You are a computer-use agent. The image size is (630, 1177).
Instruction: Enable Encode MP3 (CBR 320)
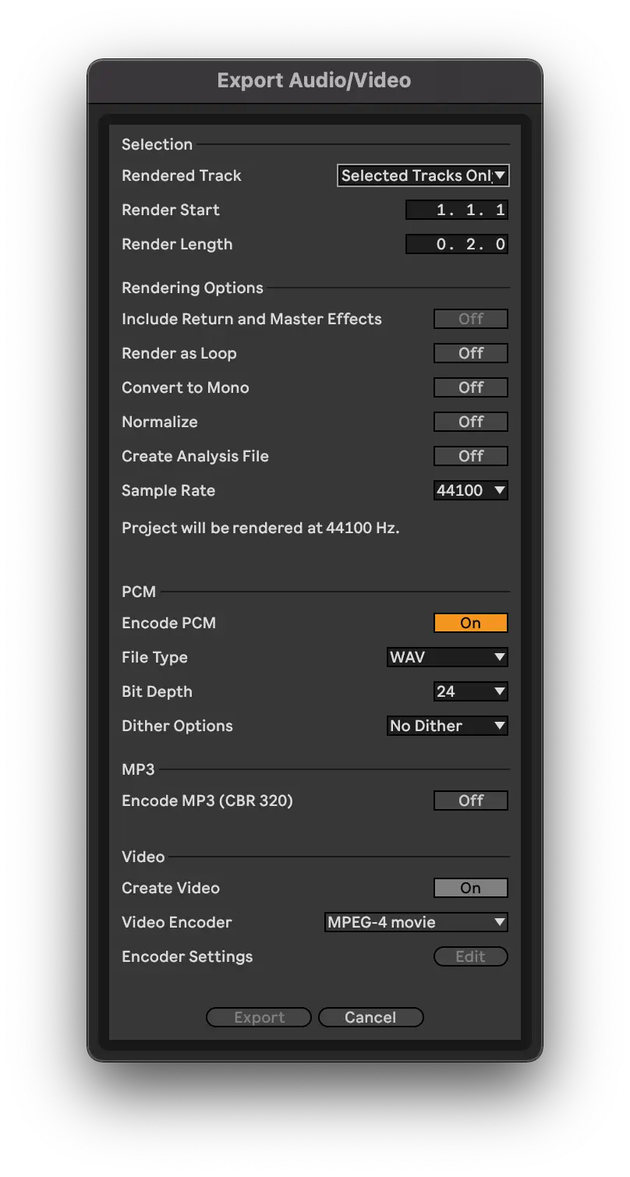[470, 801]
